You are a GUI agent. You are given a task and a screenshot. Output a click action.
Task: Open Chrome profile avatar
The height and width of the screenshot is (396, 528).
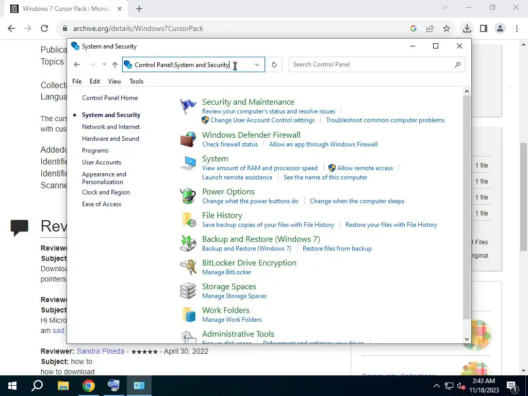(500, 29)
